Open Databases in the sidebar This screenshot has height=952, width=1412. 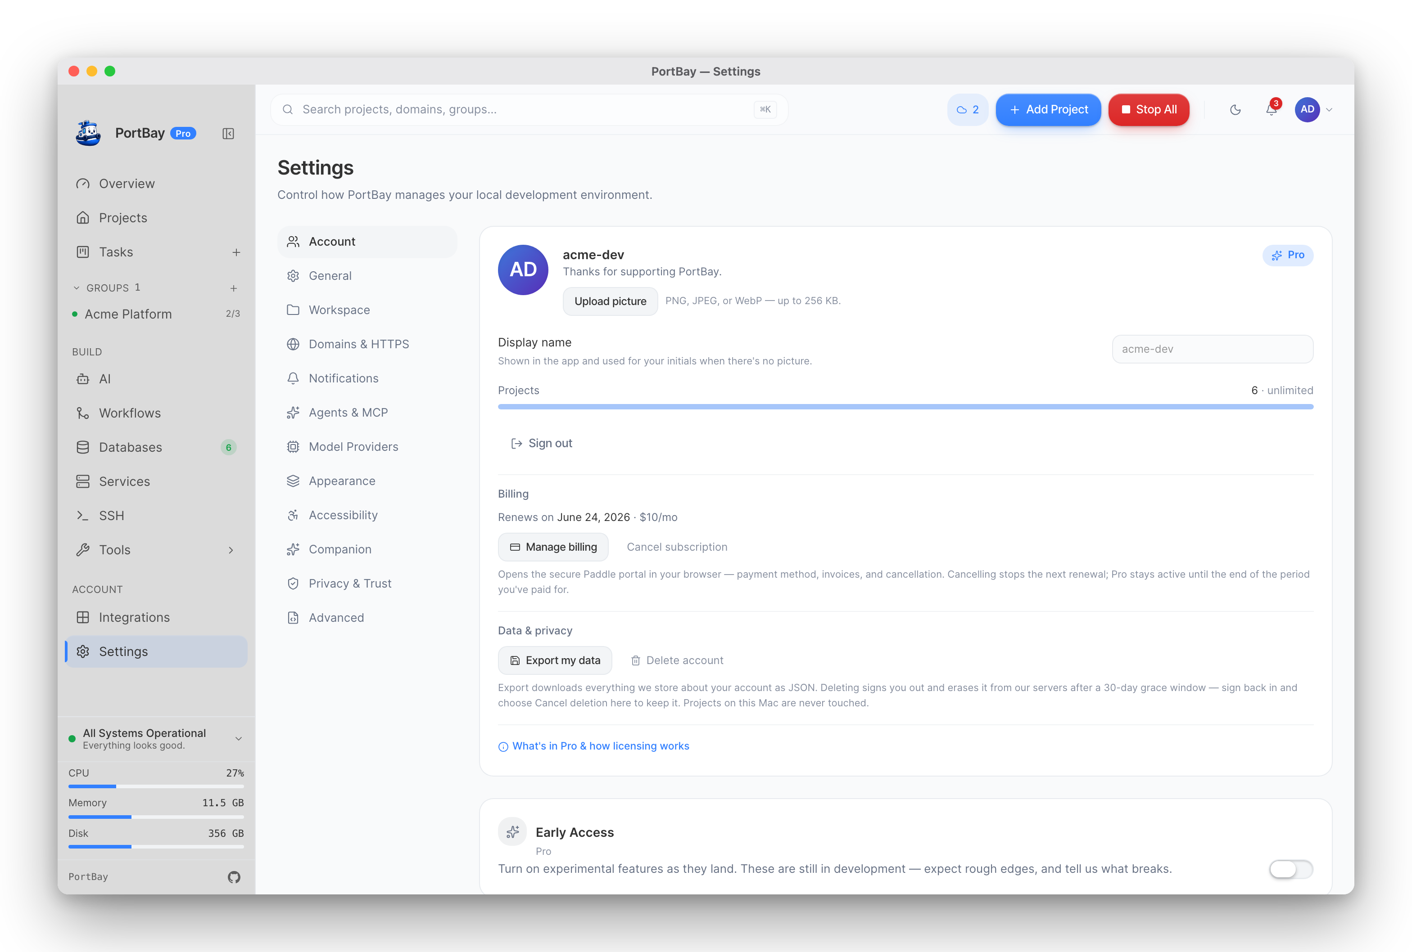coord(156,448)
